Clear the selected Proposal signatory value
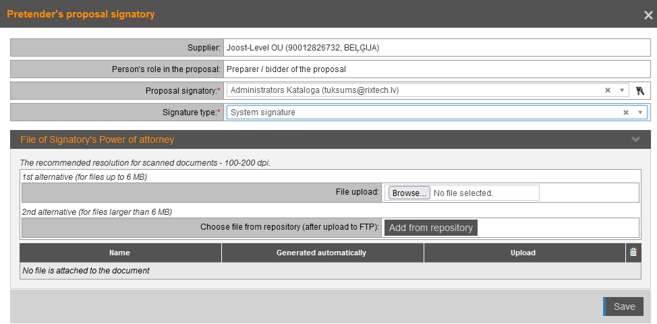The width and height of the screenshot is (657, 324). [x=607, y=90]
